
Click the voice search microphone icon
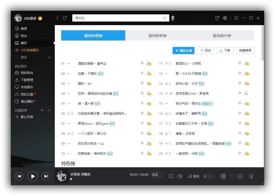point(173,18)
